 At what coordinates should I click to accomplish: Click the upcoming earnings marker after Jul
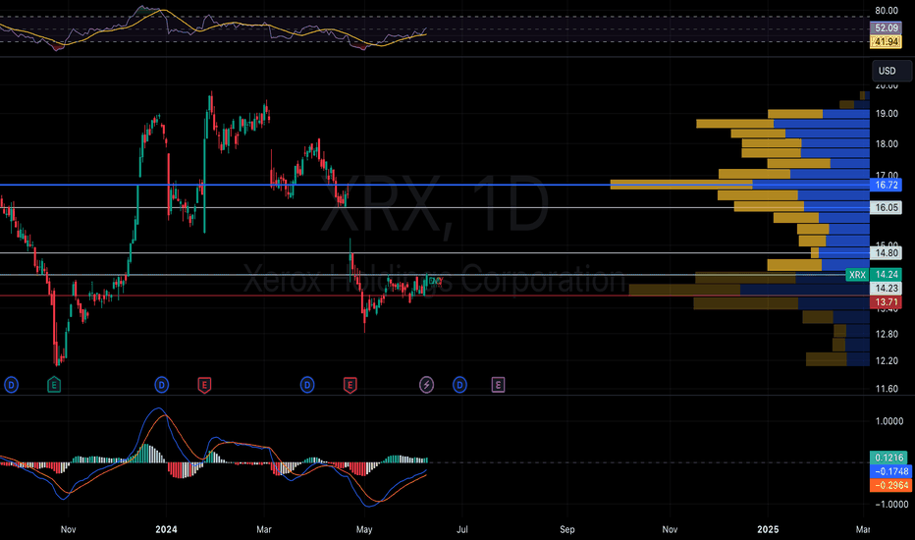click(x=498, y=385)
